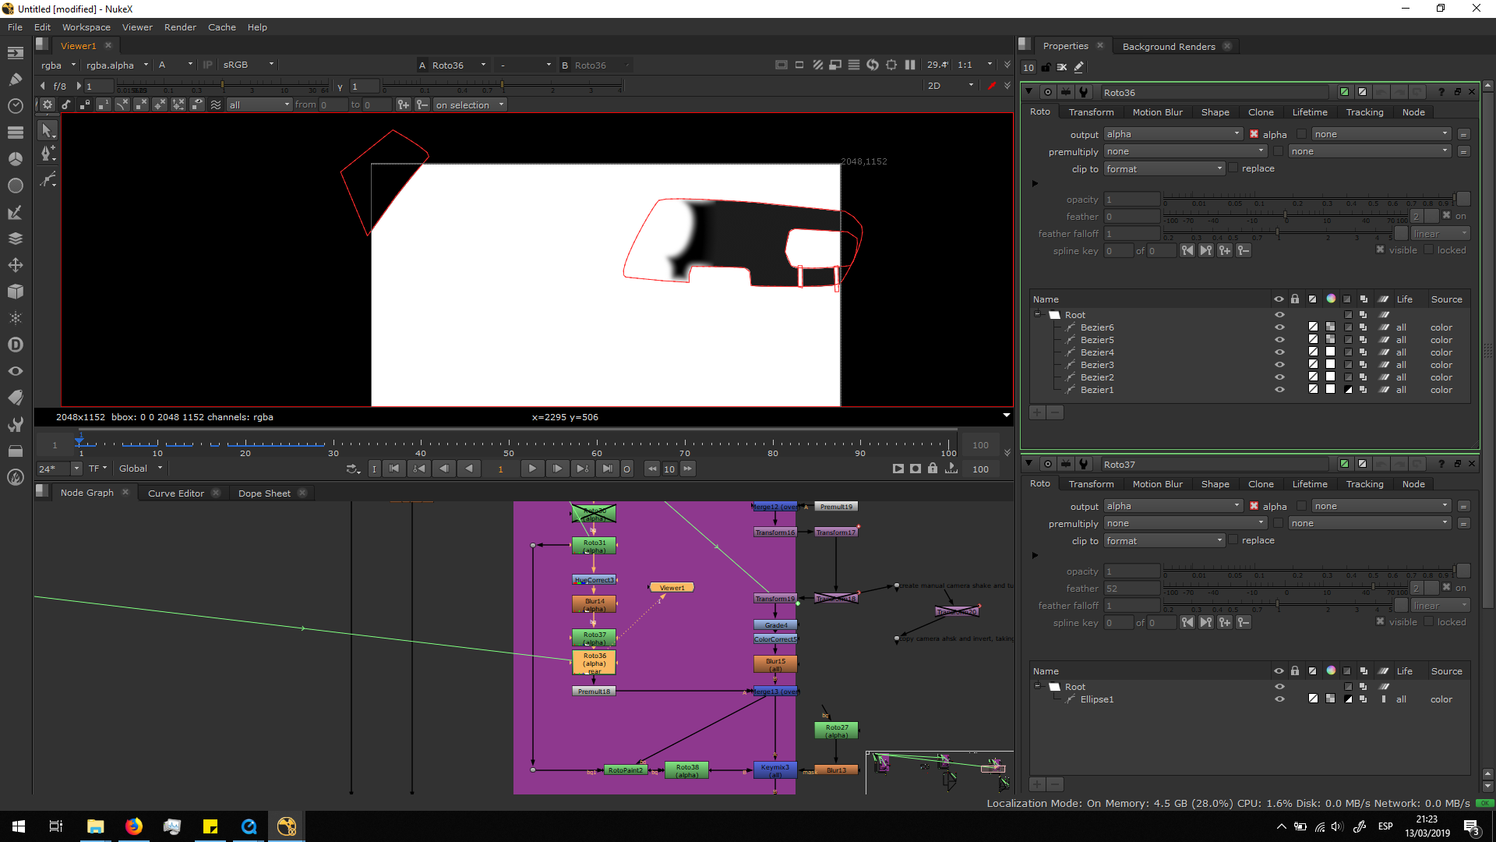Open the Roto36 output alpha dropdown
The height and width of the screenshot is (842, 1496).
click(x=1173, y=134)
